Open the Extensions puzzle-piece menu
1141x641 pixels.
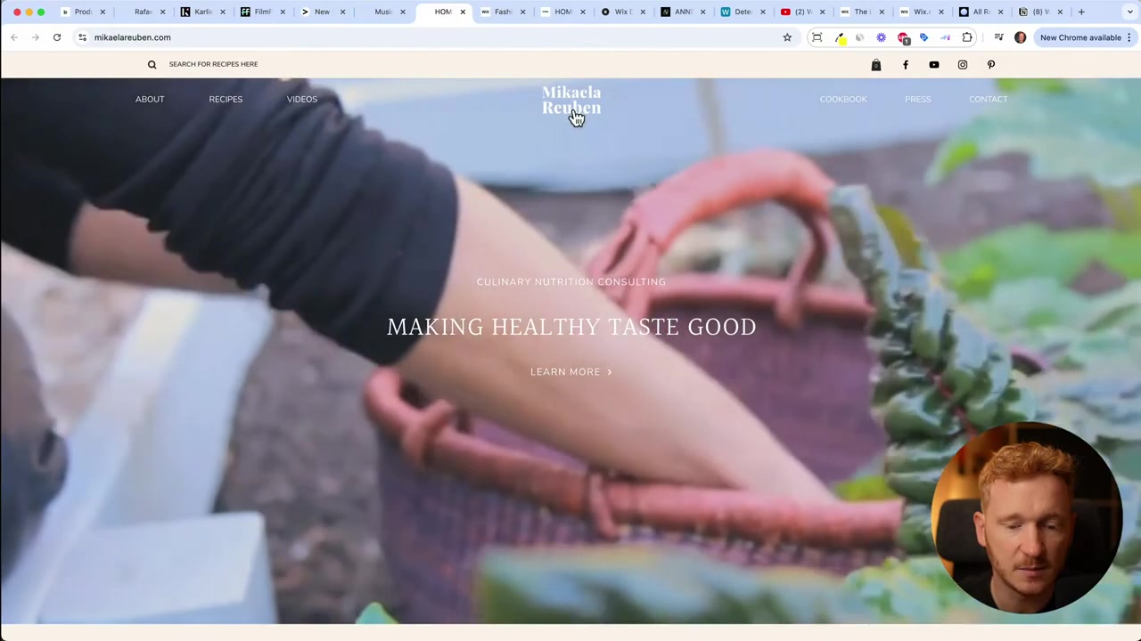click(967, 37)
